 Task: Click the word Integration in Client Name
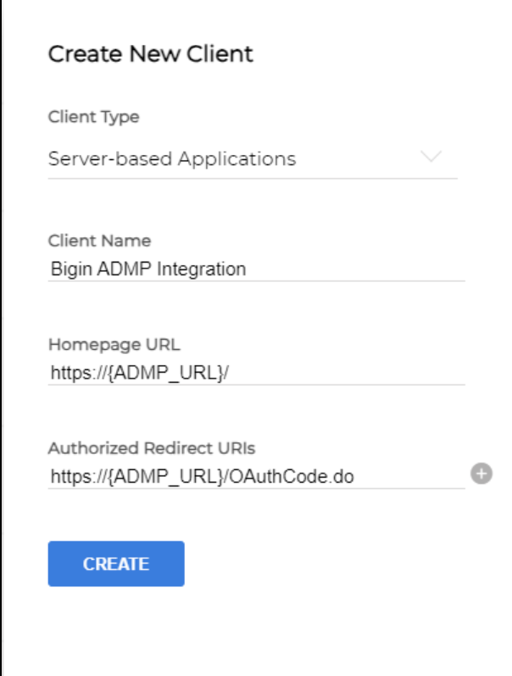click(x=207, y=270)
